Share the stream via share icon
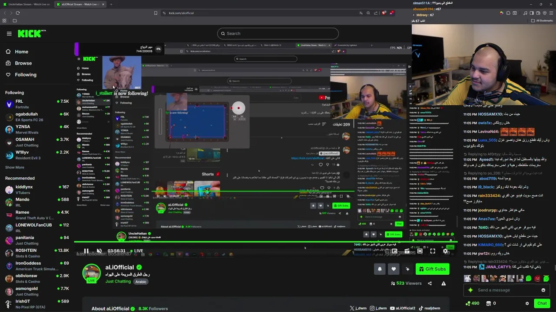Image resolution: width=556 pixels, height=312 pixels. [x=430, y=283]
